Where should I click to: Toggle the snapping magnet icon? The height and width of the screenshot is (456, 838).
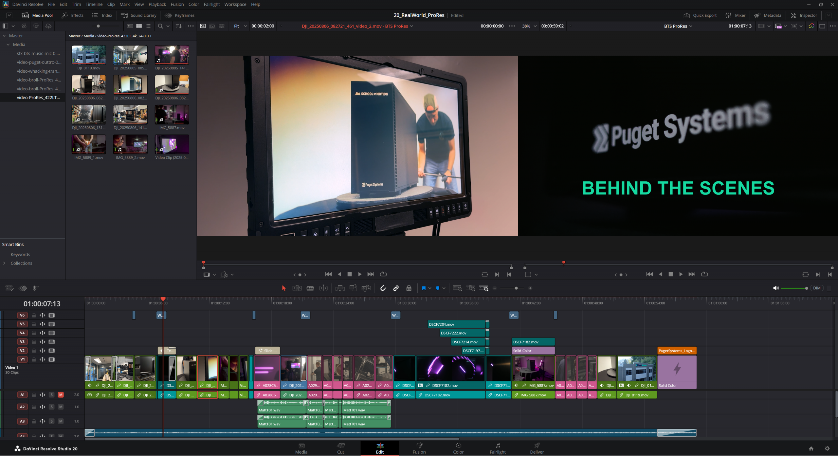point(383,288)
